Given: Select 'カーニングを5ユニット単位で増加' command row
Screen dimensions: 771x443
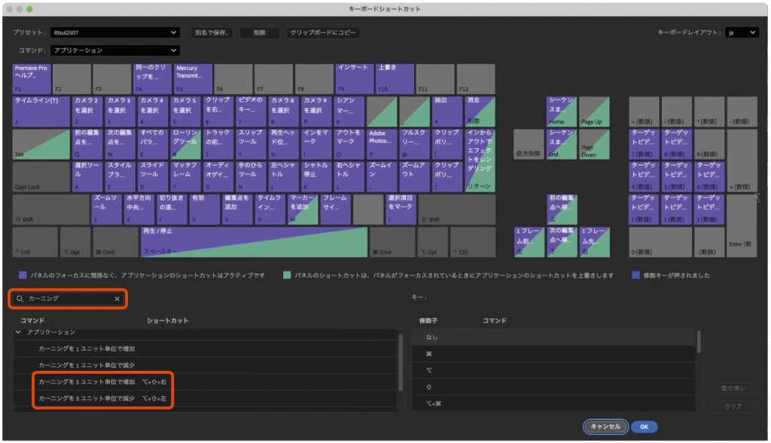Looking at the screenshot, I should pos(87,382).
